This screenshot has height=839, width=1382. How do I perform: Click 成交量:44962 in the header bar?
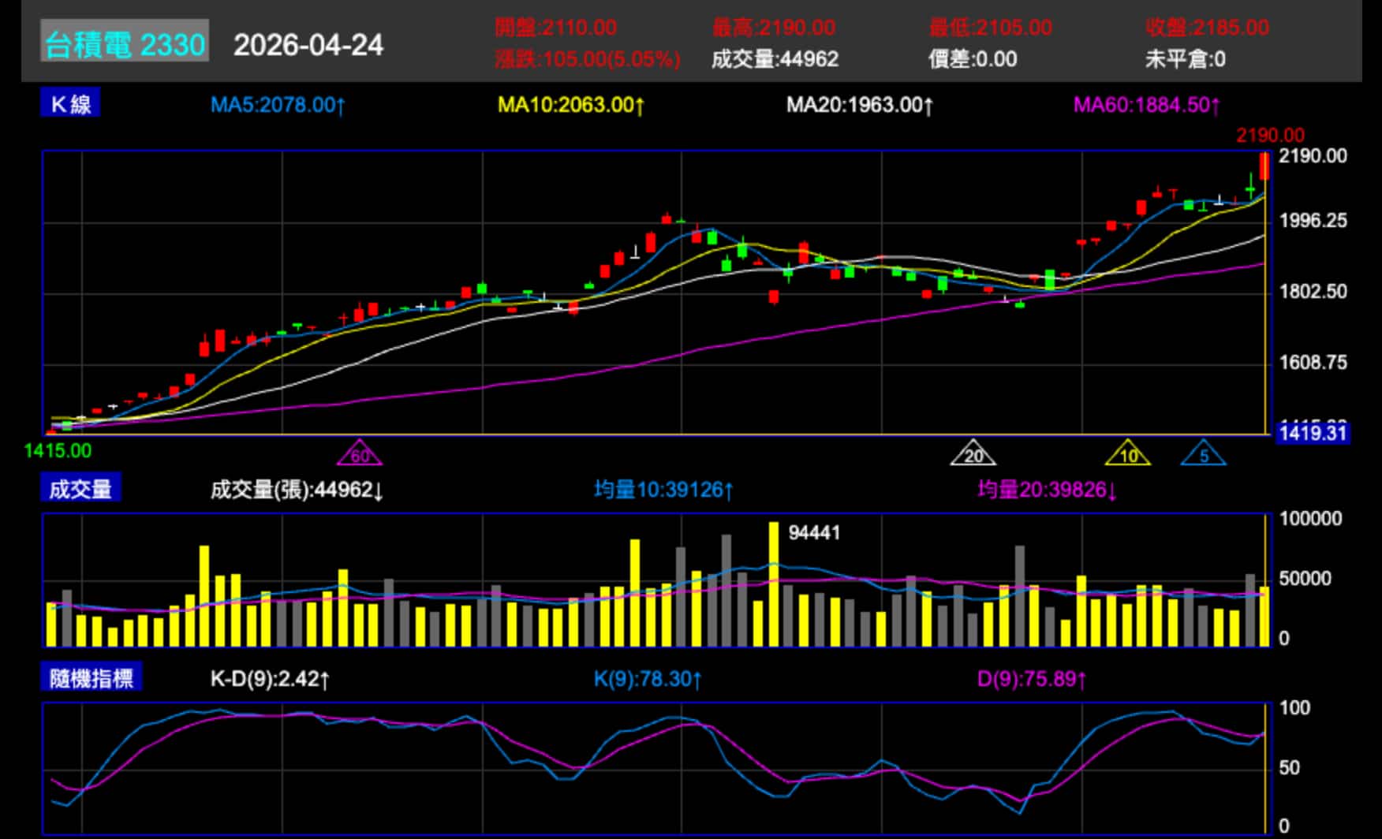coord(775,59)
